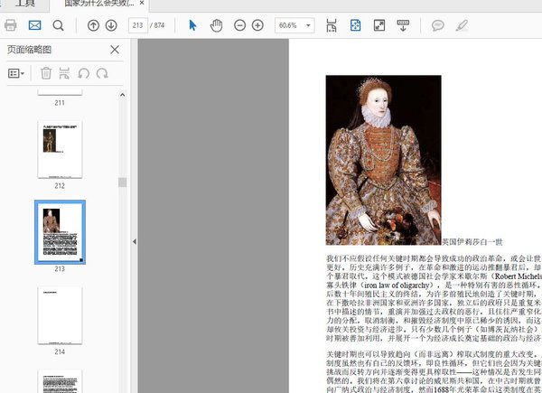Select the highlighter pen tool

[463, 25]
